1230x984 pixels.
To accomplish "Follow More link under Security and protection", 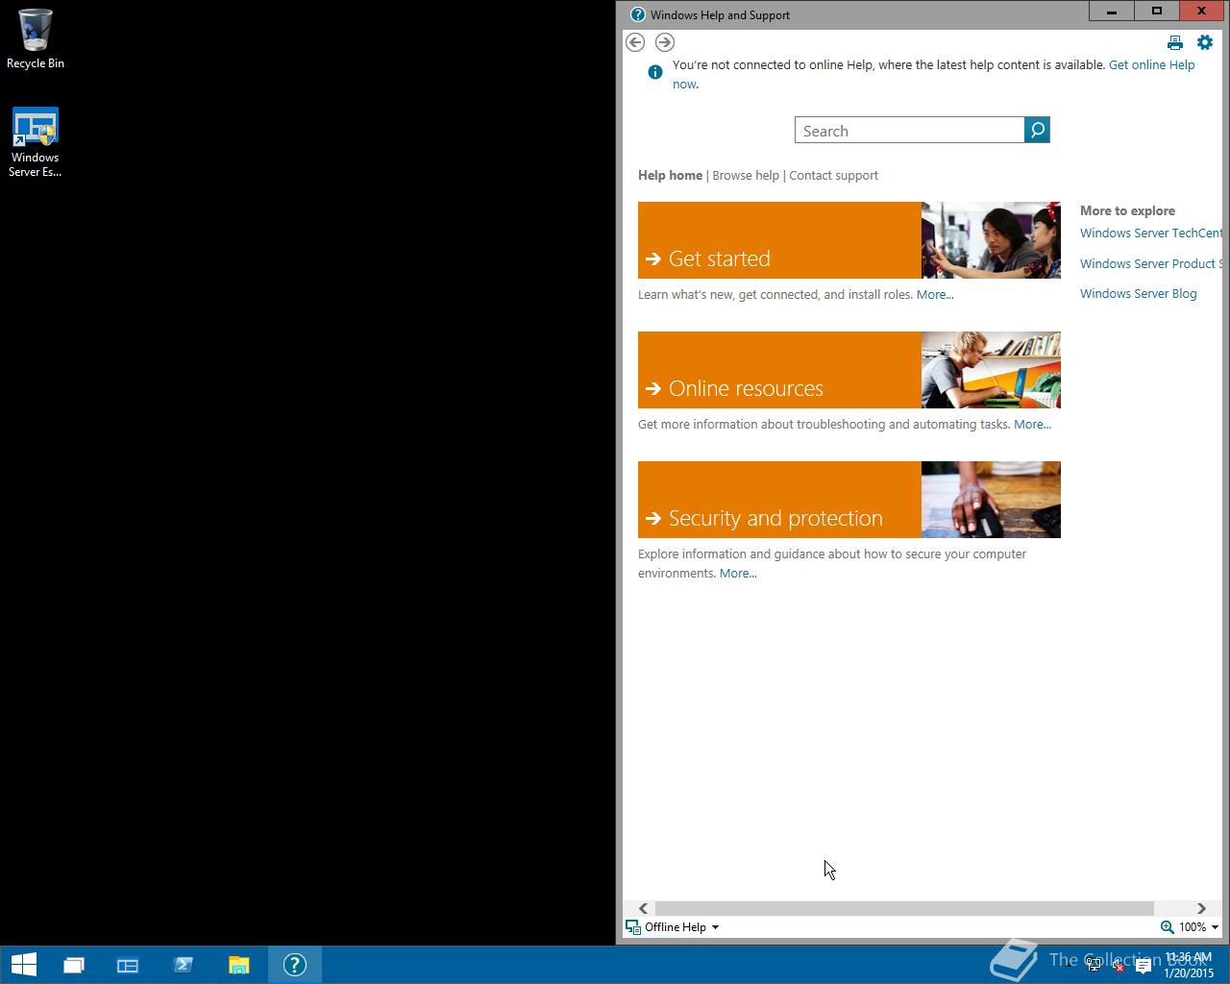I will coord(738,573).
